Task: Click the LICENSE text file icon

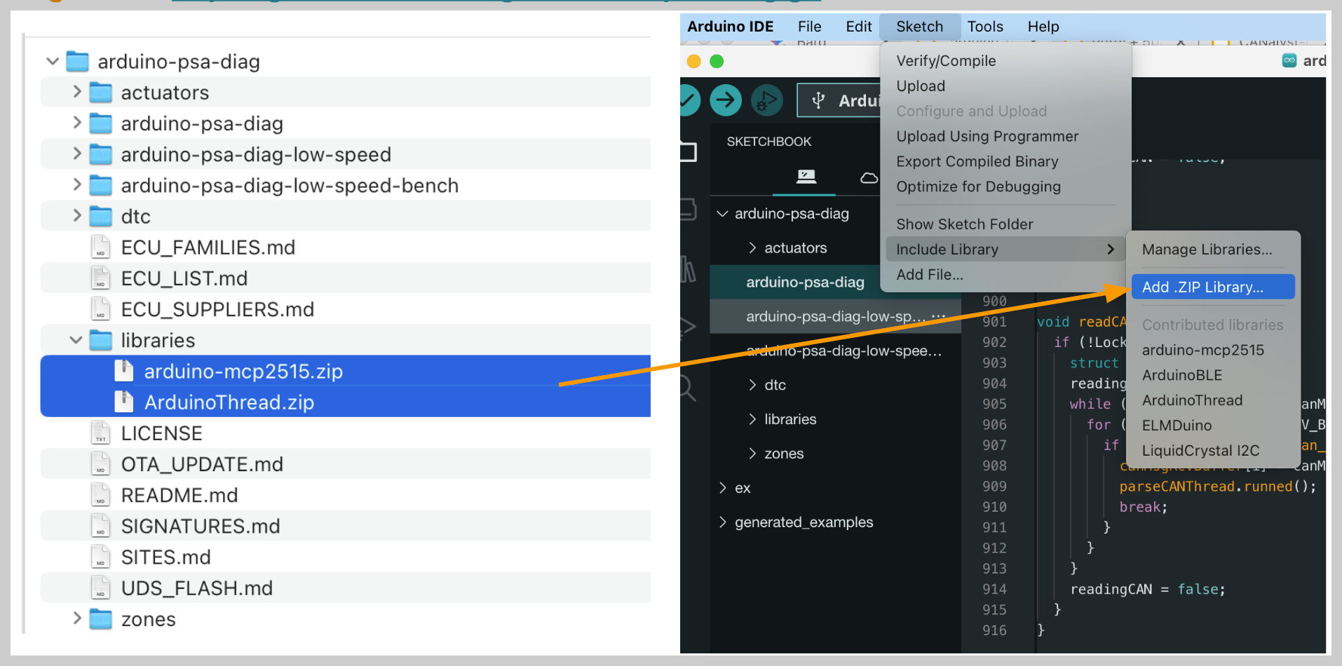Action: coord(101,433)
